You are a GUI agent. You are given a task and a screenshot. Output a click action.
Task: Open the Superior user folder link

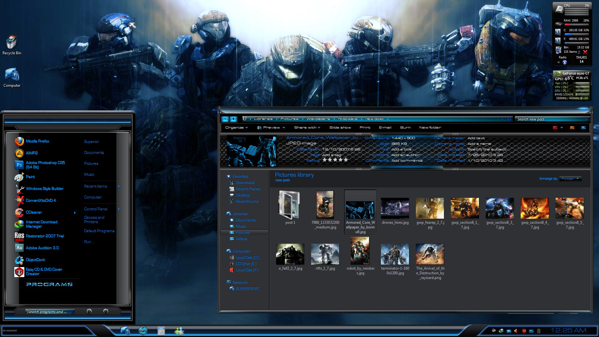pos(91,142)
